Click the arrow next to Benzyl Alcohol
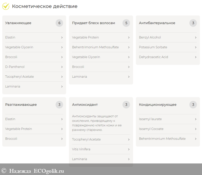Image resolution: width=202 pixels, height=175 pixels. (196, 38)
